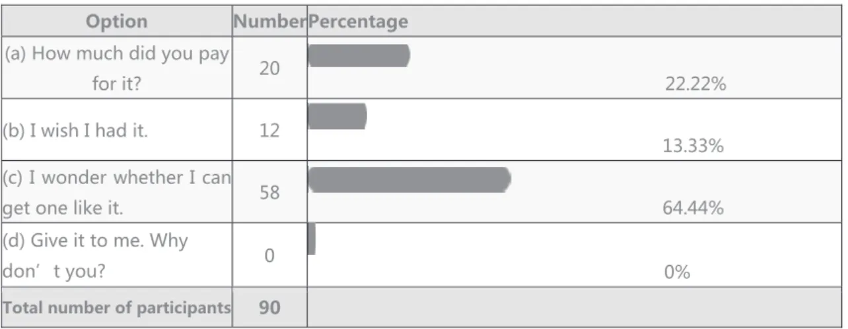Click the Number column header
This screenshot has width=848, height=329.
coord(269,22)
